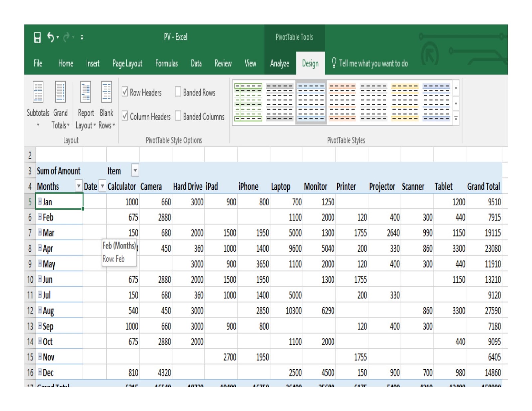532x411 pixels.
Task: Open the Item filter dropdown
Action: pos(135,171)
